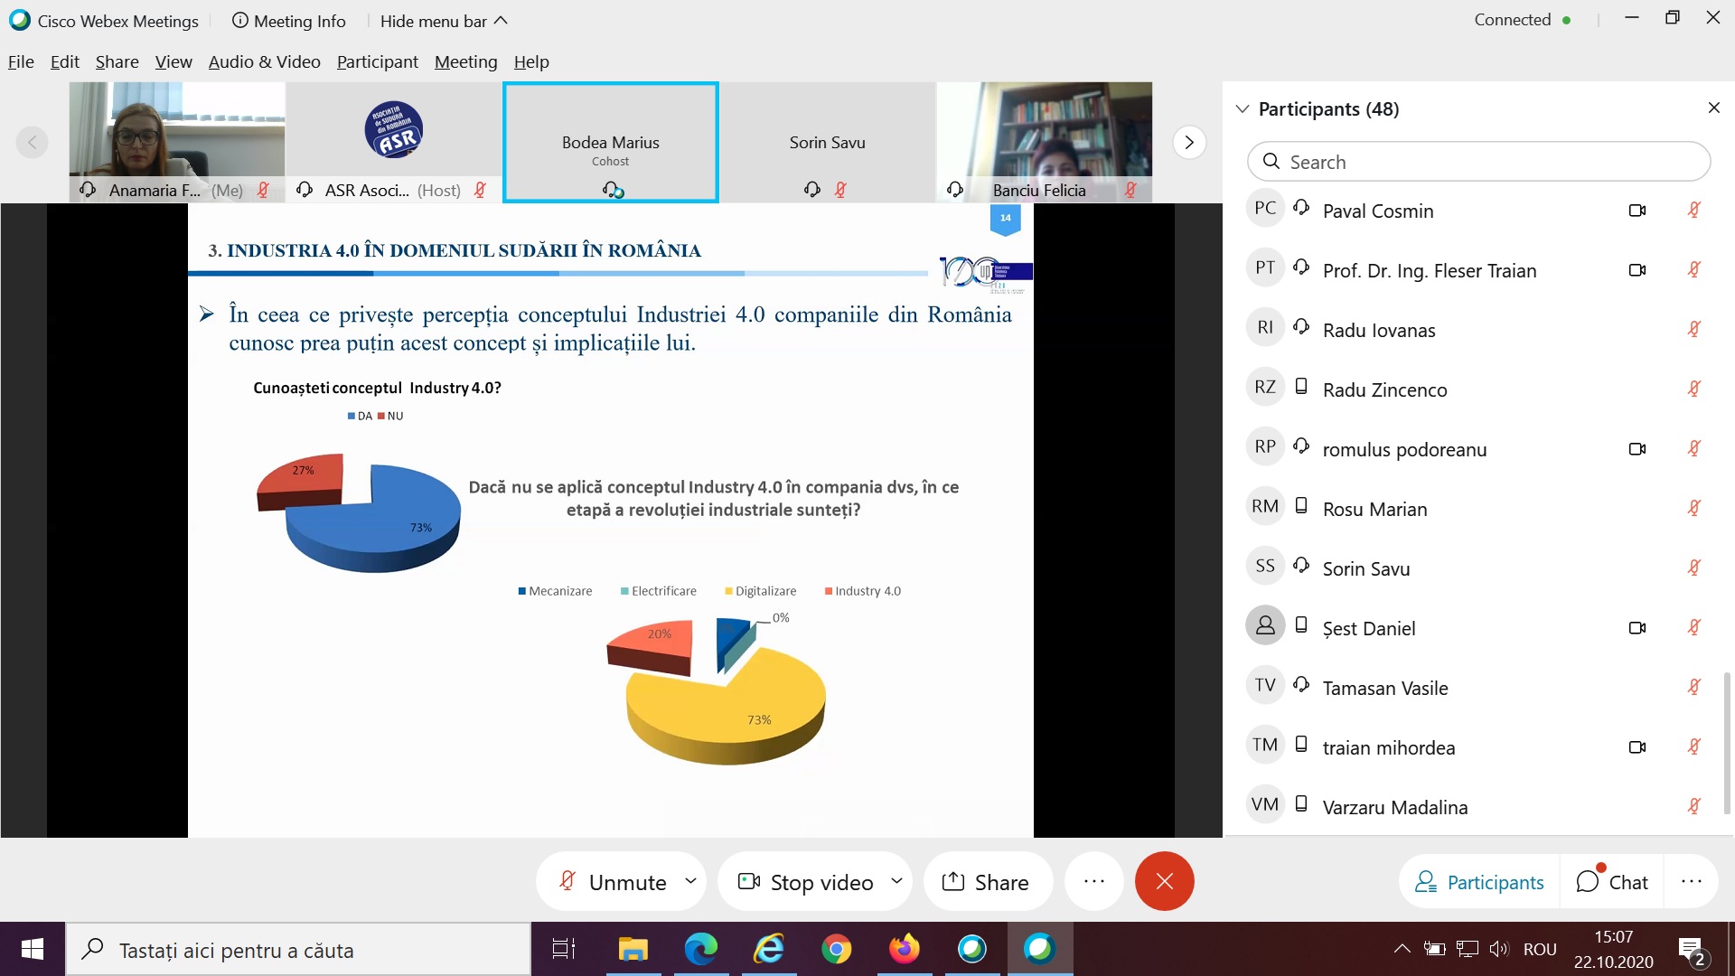Click the muted mic icon for Paval Cosmin
This screenshot has width=1735, height=976.
point(1693,211)
